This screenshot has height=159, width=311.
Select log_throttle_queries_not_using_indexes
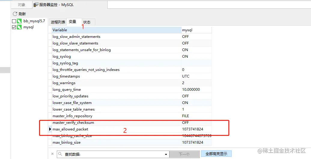coord(86,70)
